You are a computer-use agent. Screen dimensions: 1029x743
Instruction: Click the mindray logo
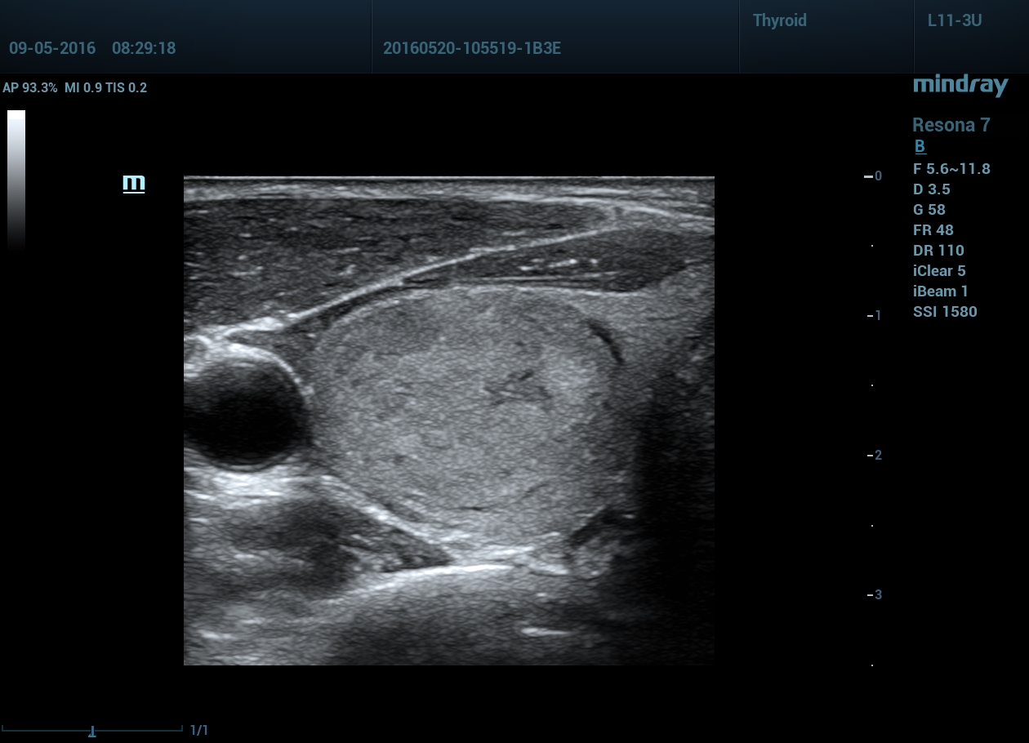point(960,85)
